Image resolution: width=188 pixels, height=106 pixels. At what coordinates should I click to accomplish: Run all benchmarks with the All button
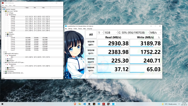91,34
